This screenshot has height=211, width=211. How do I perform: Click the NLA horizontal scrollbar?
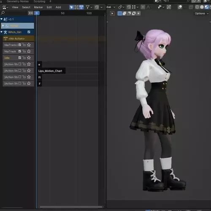(71, 207)
